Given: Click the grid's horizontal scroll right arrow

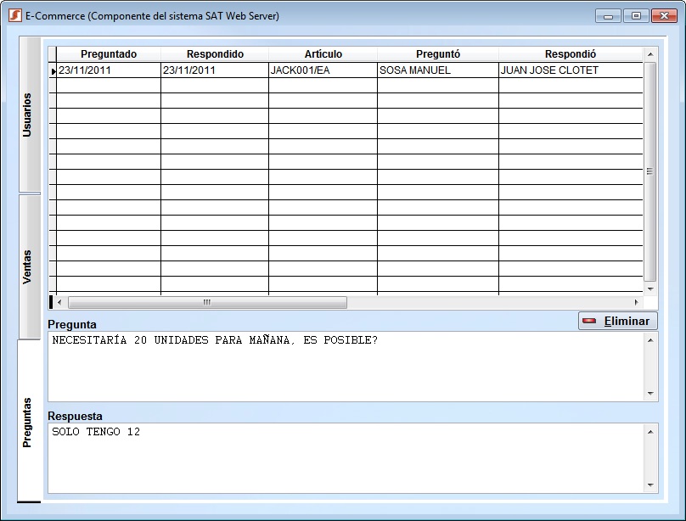Looking at the screenshot, I should point(637,303).
